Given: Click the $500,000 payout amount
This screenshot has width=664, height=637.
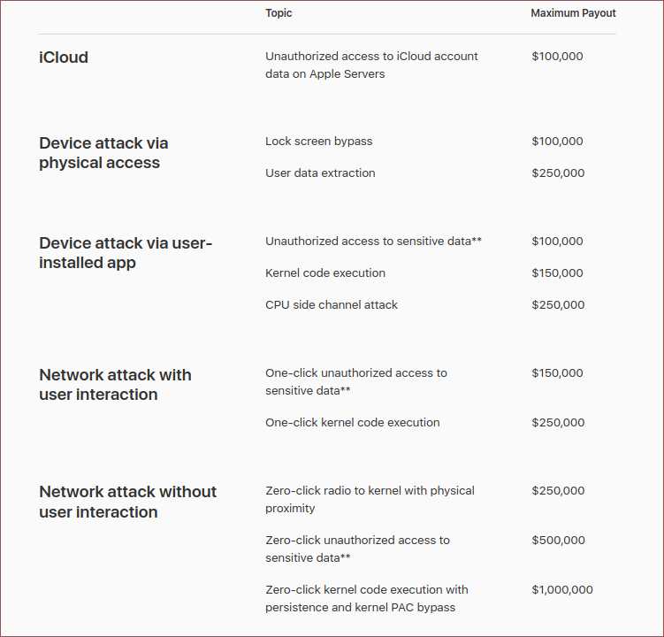Looking at the screenshot, I should 558,541.
